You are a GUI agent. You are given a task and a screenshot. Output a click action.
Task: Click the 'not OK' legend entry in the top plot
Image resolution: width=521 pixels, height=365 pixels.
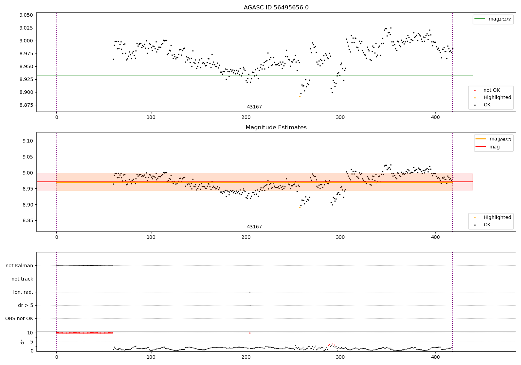491,90
